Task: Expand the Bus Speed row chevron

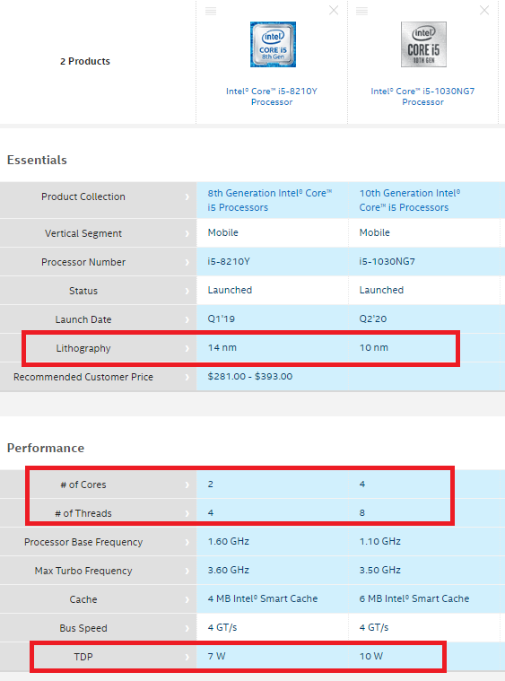Action: coord(187,628)
